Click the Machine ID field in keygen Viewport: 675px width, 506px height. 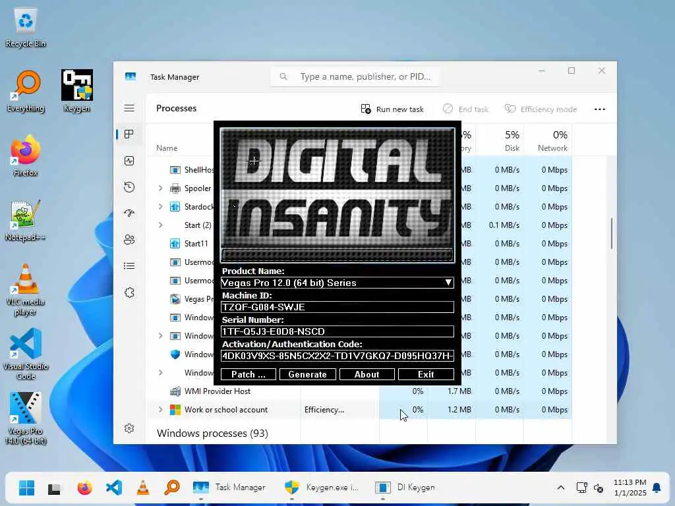tap(337, 307)
